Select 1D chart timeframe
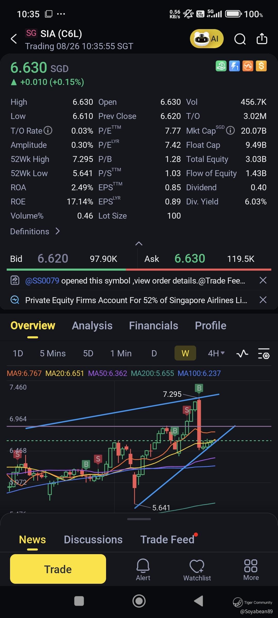278x618 pixels. click(18, 353)
